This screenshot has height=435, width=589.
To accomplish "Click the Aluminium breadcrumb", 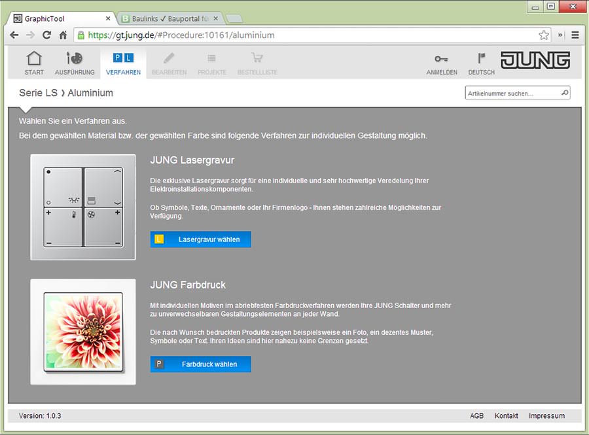I will click(90, 93).
